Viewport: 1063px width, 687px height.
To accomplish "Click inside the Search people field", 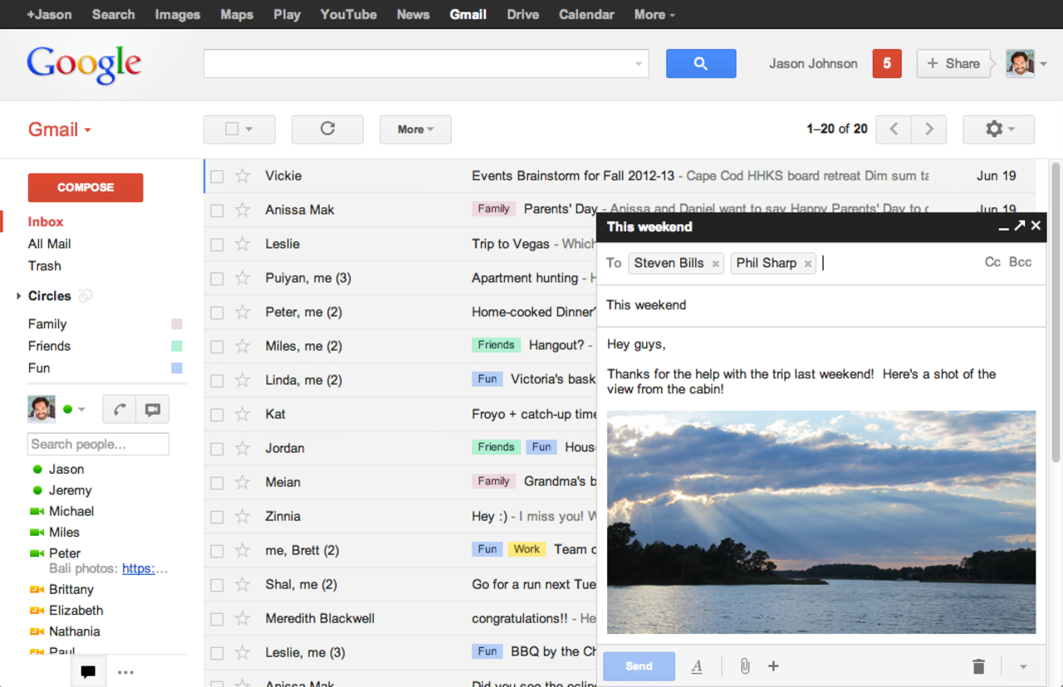I will [x=98, y=444].
